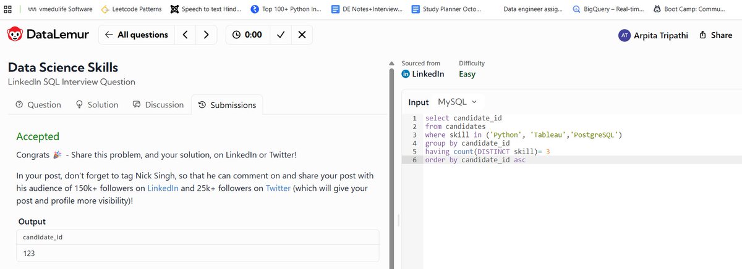Image resolution: width=742 pixels, height=269 pixels.
Task: Click the Output heading
Action: (32, 221)
